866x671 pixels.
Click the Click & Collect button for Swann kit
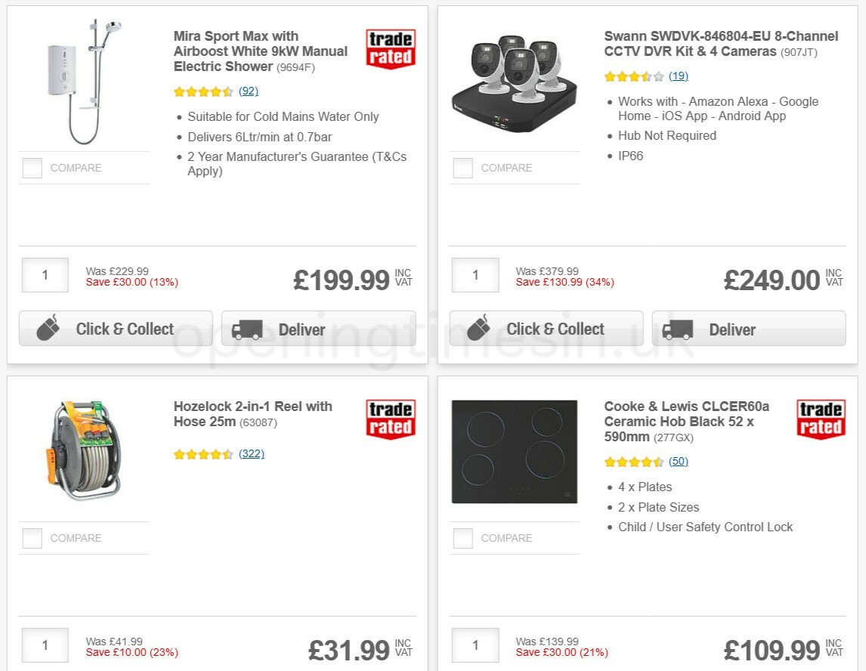coord(546,328)
